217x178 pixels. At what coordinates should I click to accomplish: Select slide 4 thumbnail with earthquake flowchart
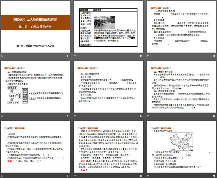35,87
